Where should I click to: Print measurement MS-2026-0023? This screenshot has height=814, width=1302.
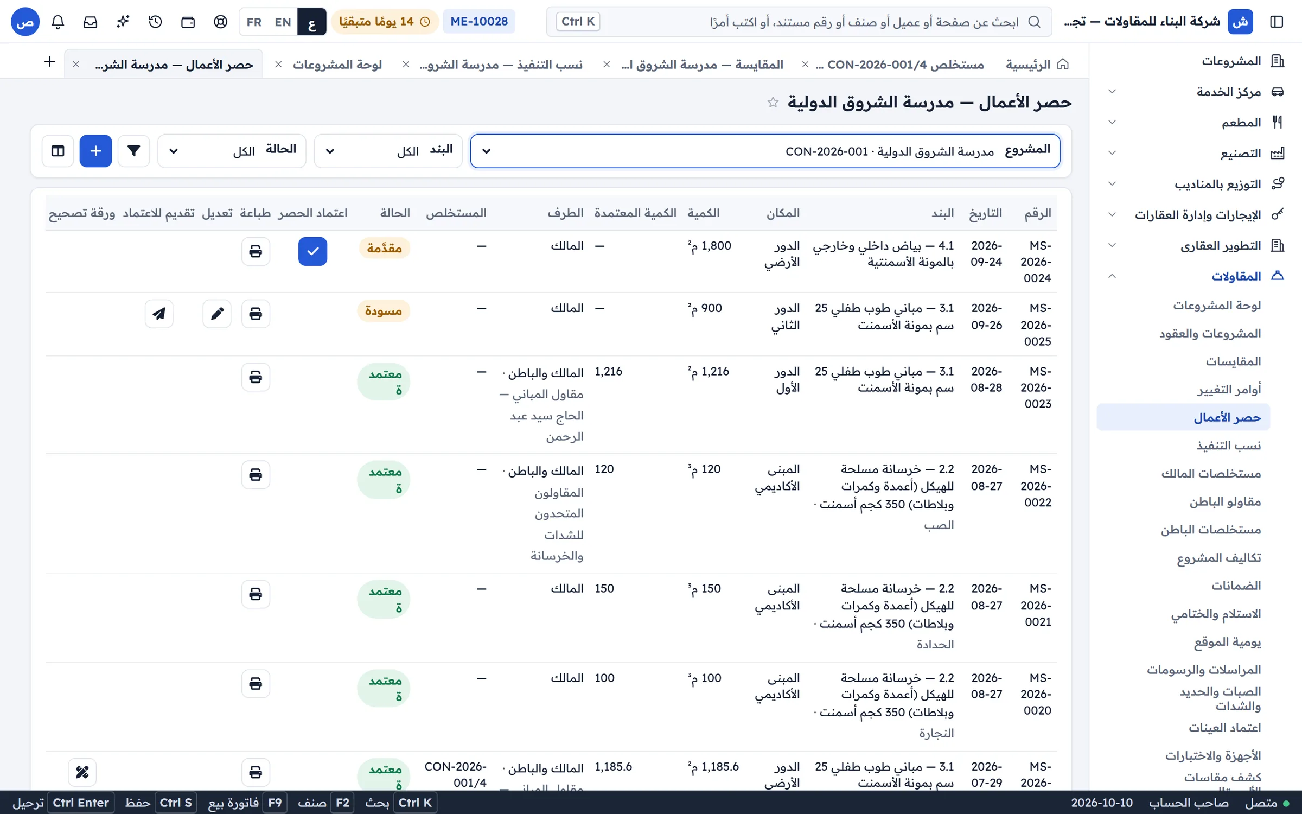256,377
